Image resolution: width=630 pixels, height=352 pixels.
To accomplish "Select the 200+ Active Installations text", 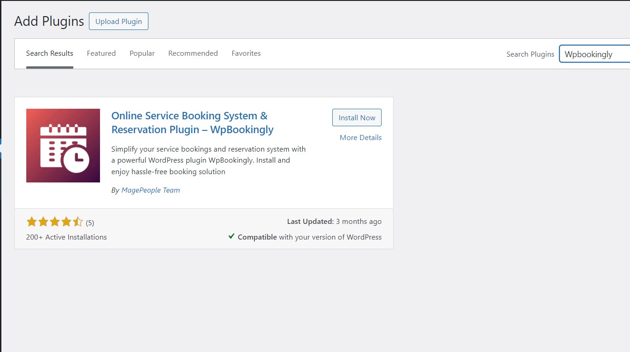I will click(66, 237).
